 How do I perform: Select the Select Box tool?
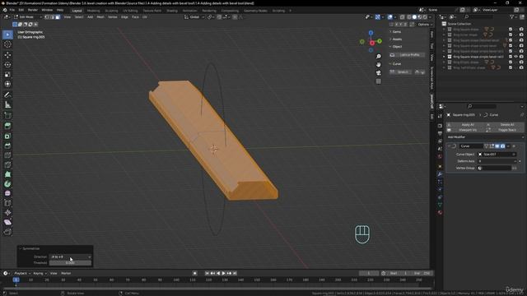7,35
